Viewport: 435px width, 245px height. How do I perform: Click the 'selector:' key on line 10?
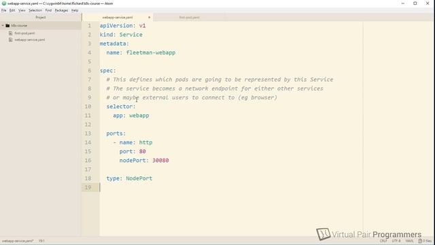click(121, 106)
